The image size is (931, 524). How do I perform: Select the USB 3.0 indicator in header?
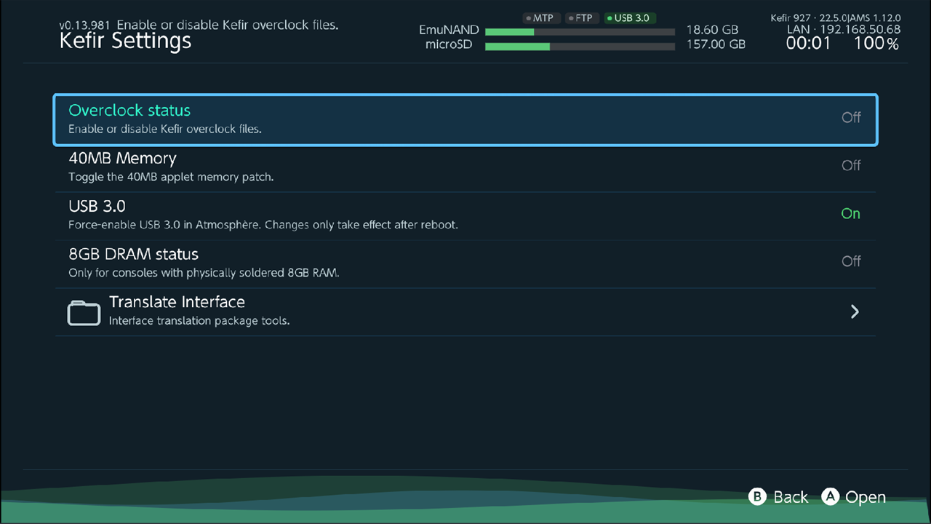pos(628,18)
